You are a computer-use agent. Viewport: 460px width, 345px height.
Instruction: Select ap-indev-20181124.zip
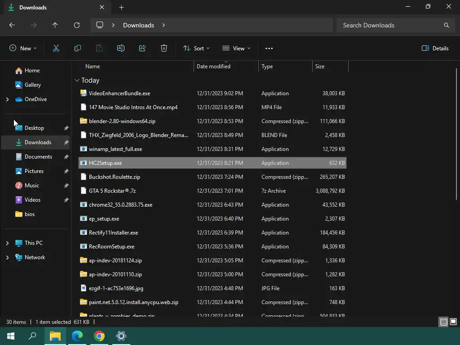coord(212,261)
